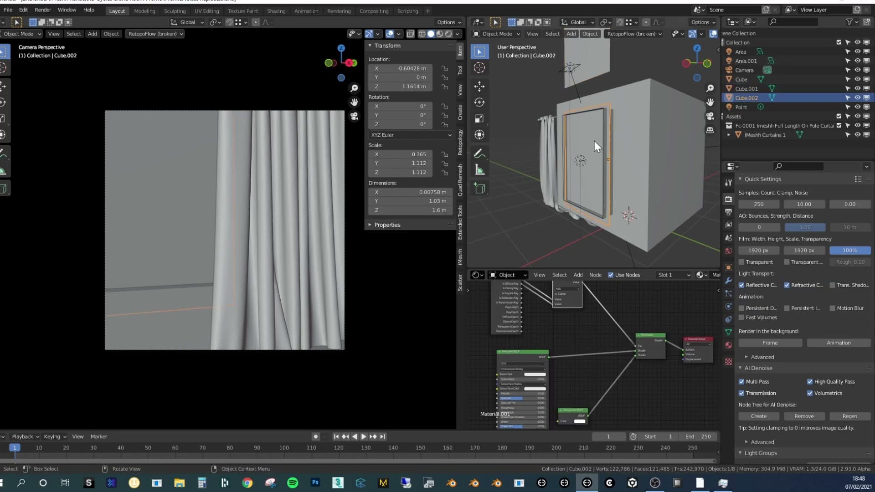Toggle auto keying record button
Screen dimensions: 875x492
click(315, 436)
